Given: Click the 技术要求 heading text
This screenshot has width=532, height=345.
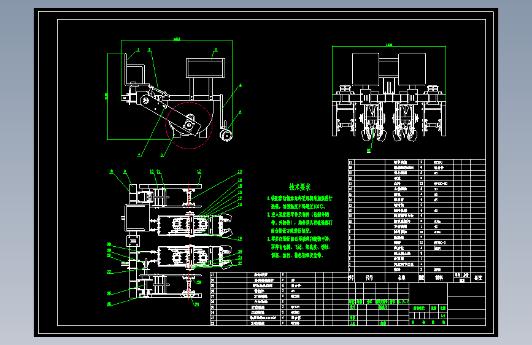Looking at the screenshot, I should click(x=299, y=187).
